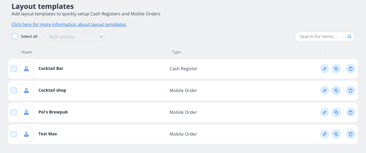Mark the Test Max row checkbox
Screen dimensions: 366x153
tap(14, 134)
